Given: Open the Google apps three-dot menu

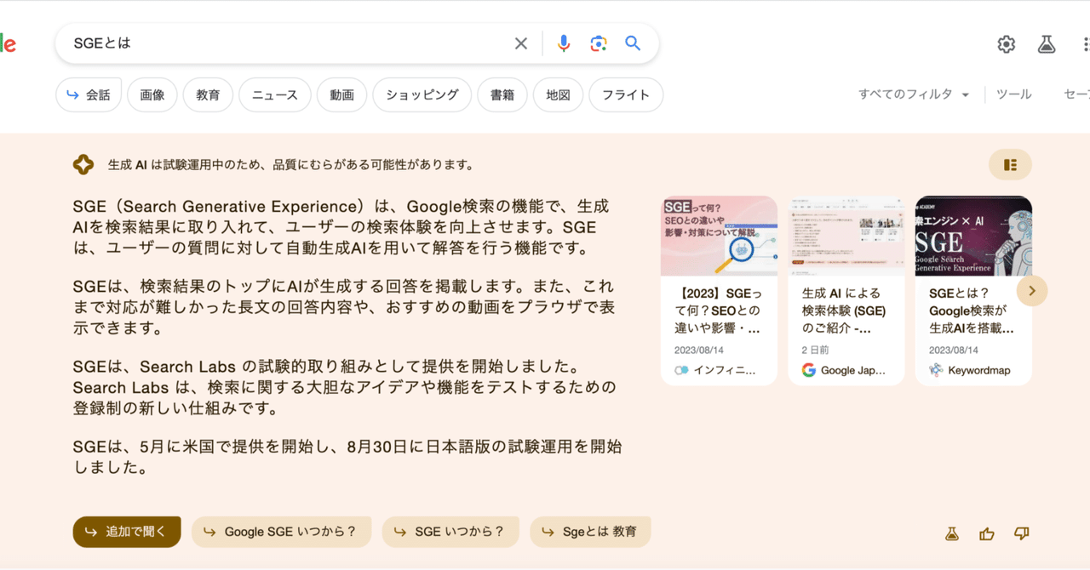Looking at the screenshot, I should (x=1086, y=43).
